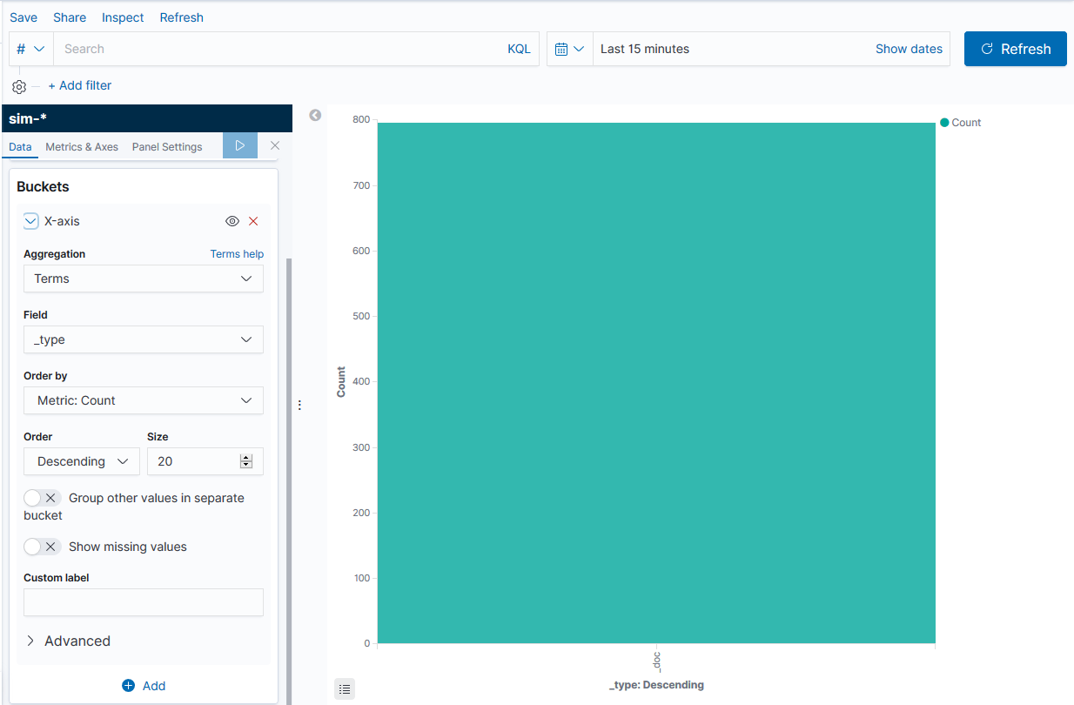Screen dimensions: 1074x705
Task: Remove the X-axis bucket with the red X
Action: tap(253, 221)
